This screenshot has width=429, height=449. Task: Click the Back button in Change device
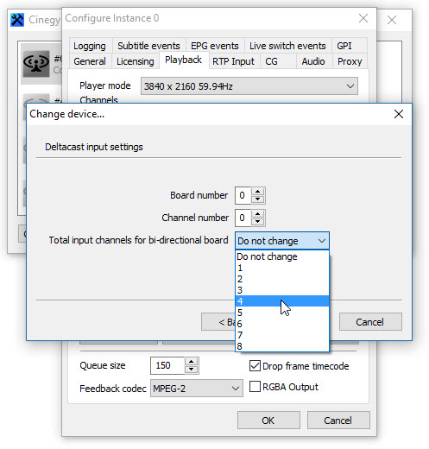[x=218, y=322]
